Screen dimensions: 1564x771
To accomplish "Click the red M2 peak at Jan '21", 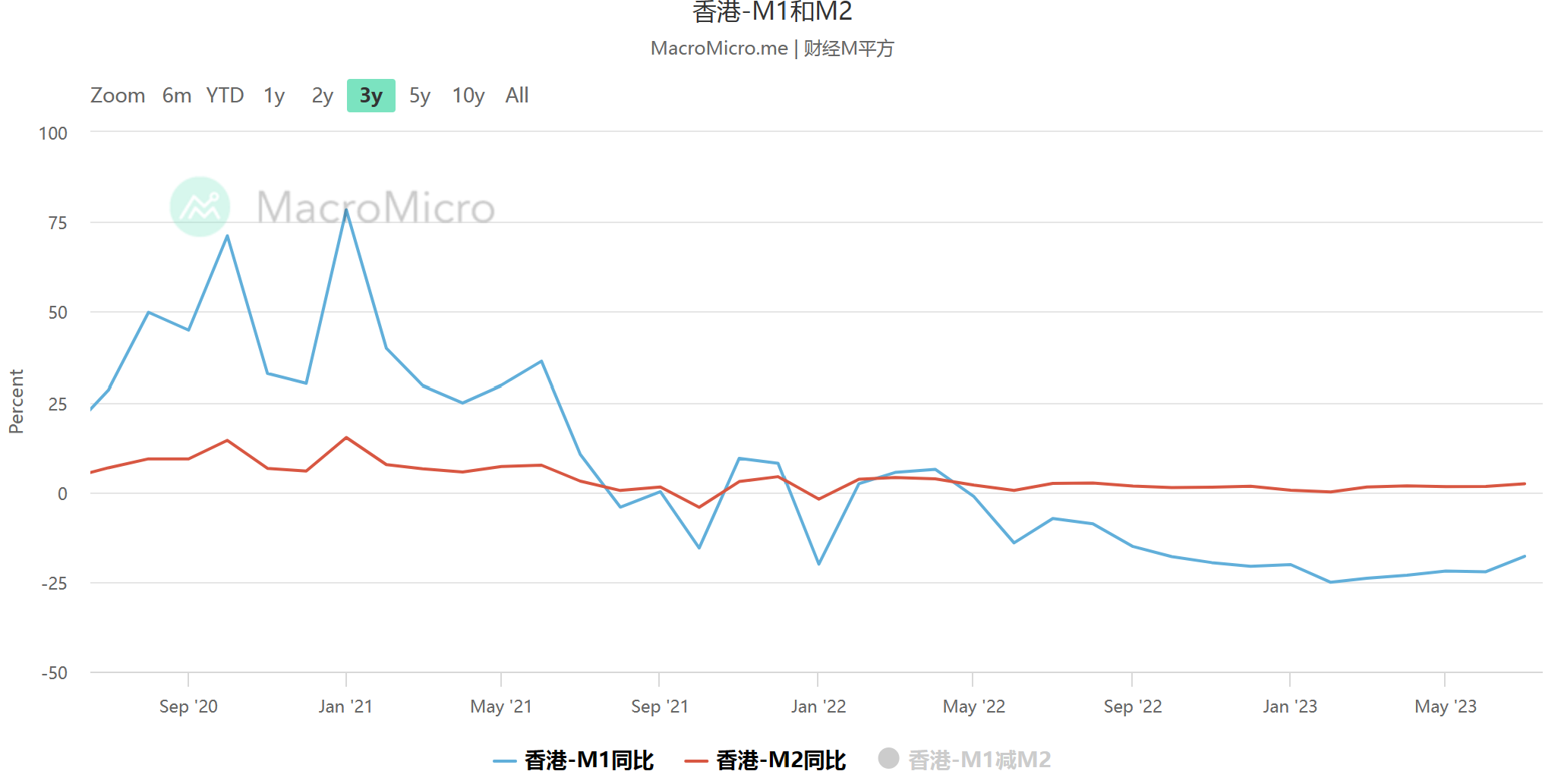I will [x=346, y=438].
